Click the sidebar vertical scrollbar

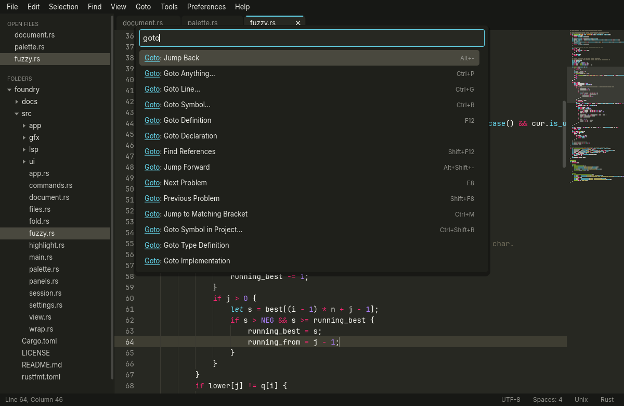pos(112,198)
